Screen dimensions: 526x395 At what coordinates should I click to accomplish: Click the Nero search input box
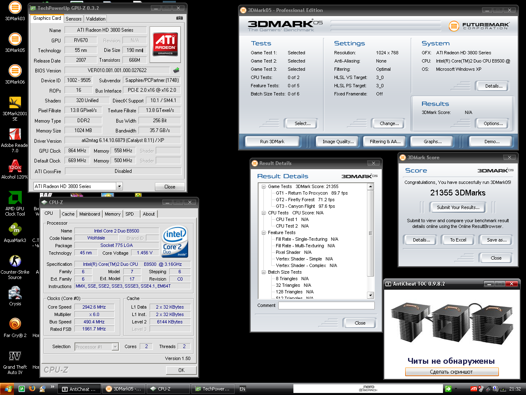point(368,389)
